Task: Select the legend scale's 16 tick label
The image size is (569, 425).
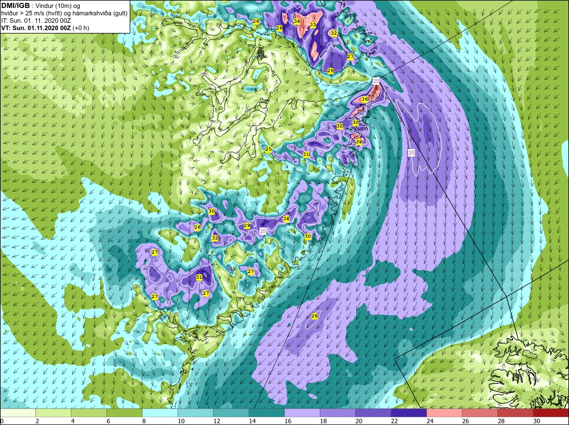Action: 288,421
